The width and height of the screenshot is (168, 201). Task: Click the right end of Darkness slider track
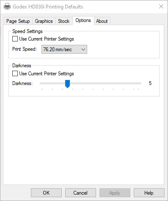(x=140, y=83)
